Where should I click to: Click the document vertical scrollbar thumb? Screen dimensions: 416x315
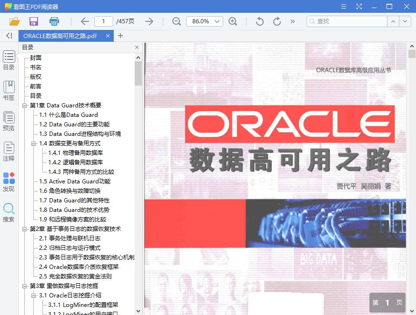412,54
